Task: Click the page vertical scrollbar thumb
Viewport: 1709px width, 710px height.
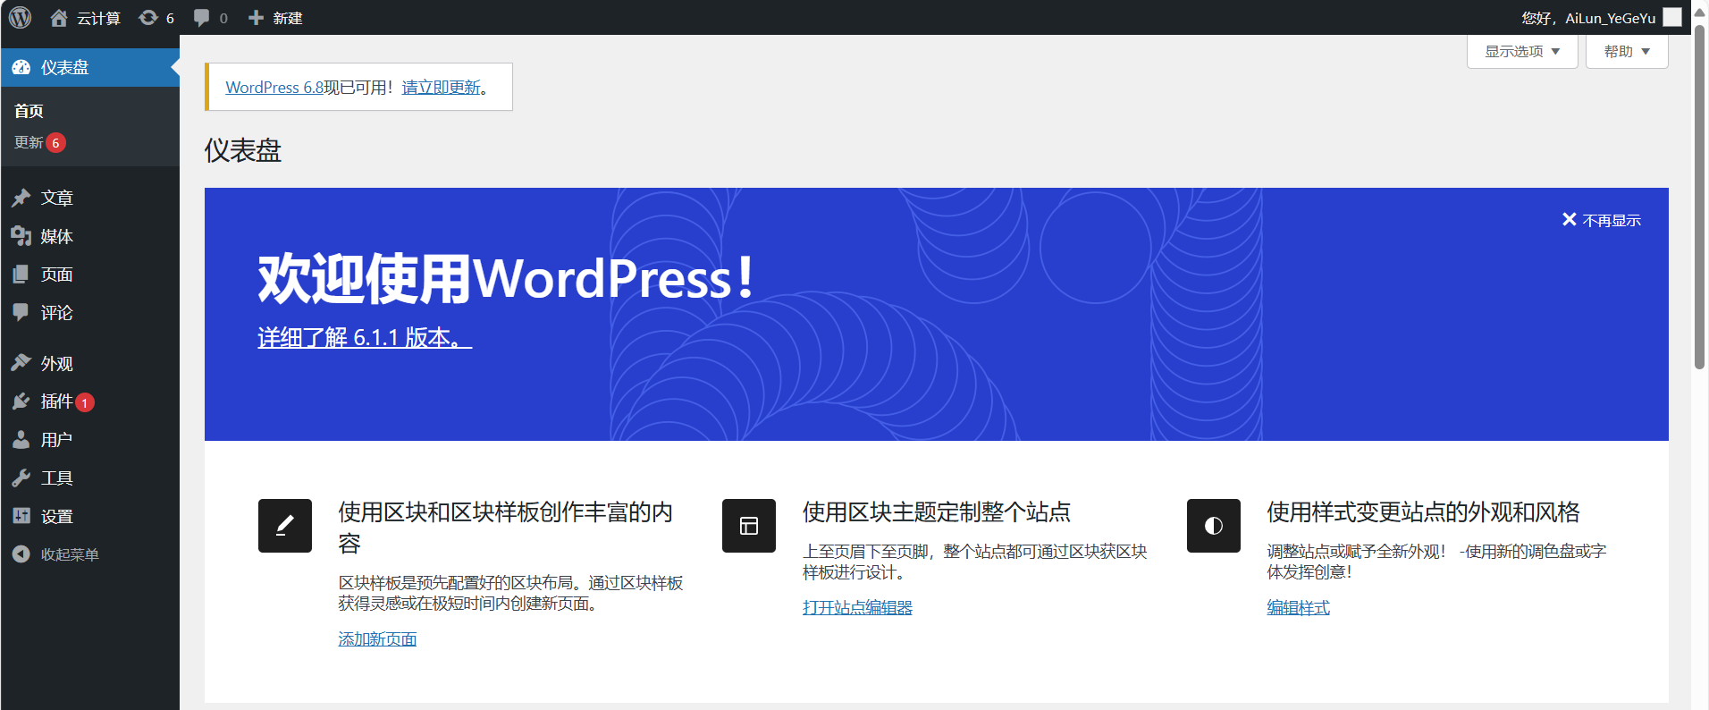Action: [1700, 197]
